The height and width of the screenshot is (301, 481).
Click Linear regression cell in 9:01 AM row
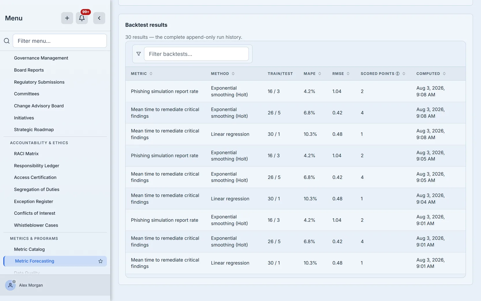[230, 263]
